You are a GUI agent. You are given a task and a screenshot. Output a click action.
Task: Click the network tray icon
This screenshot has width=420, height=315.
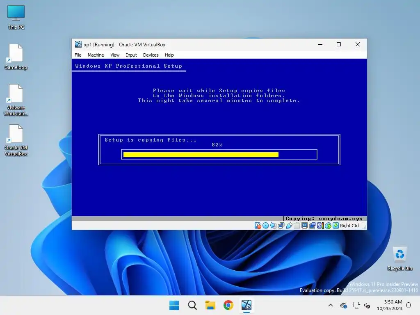pyautogui.click(x=356, y=305)
